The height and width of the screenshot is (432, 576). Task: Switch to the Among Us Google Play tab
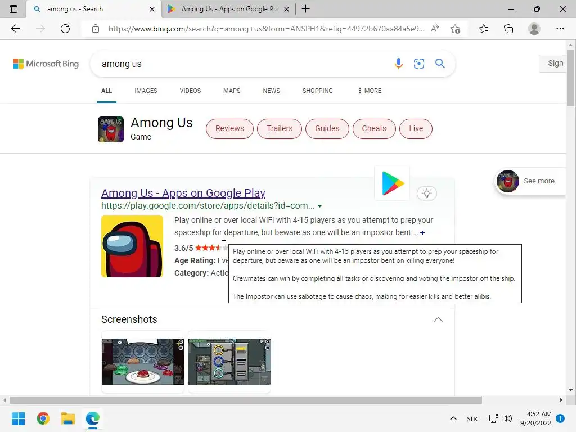pos(229,9)
